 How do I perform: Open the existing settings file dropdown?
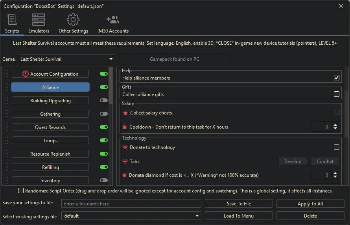pos(131,216)
